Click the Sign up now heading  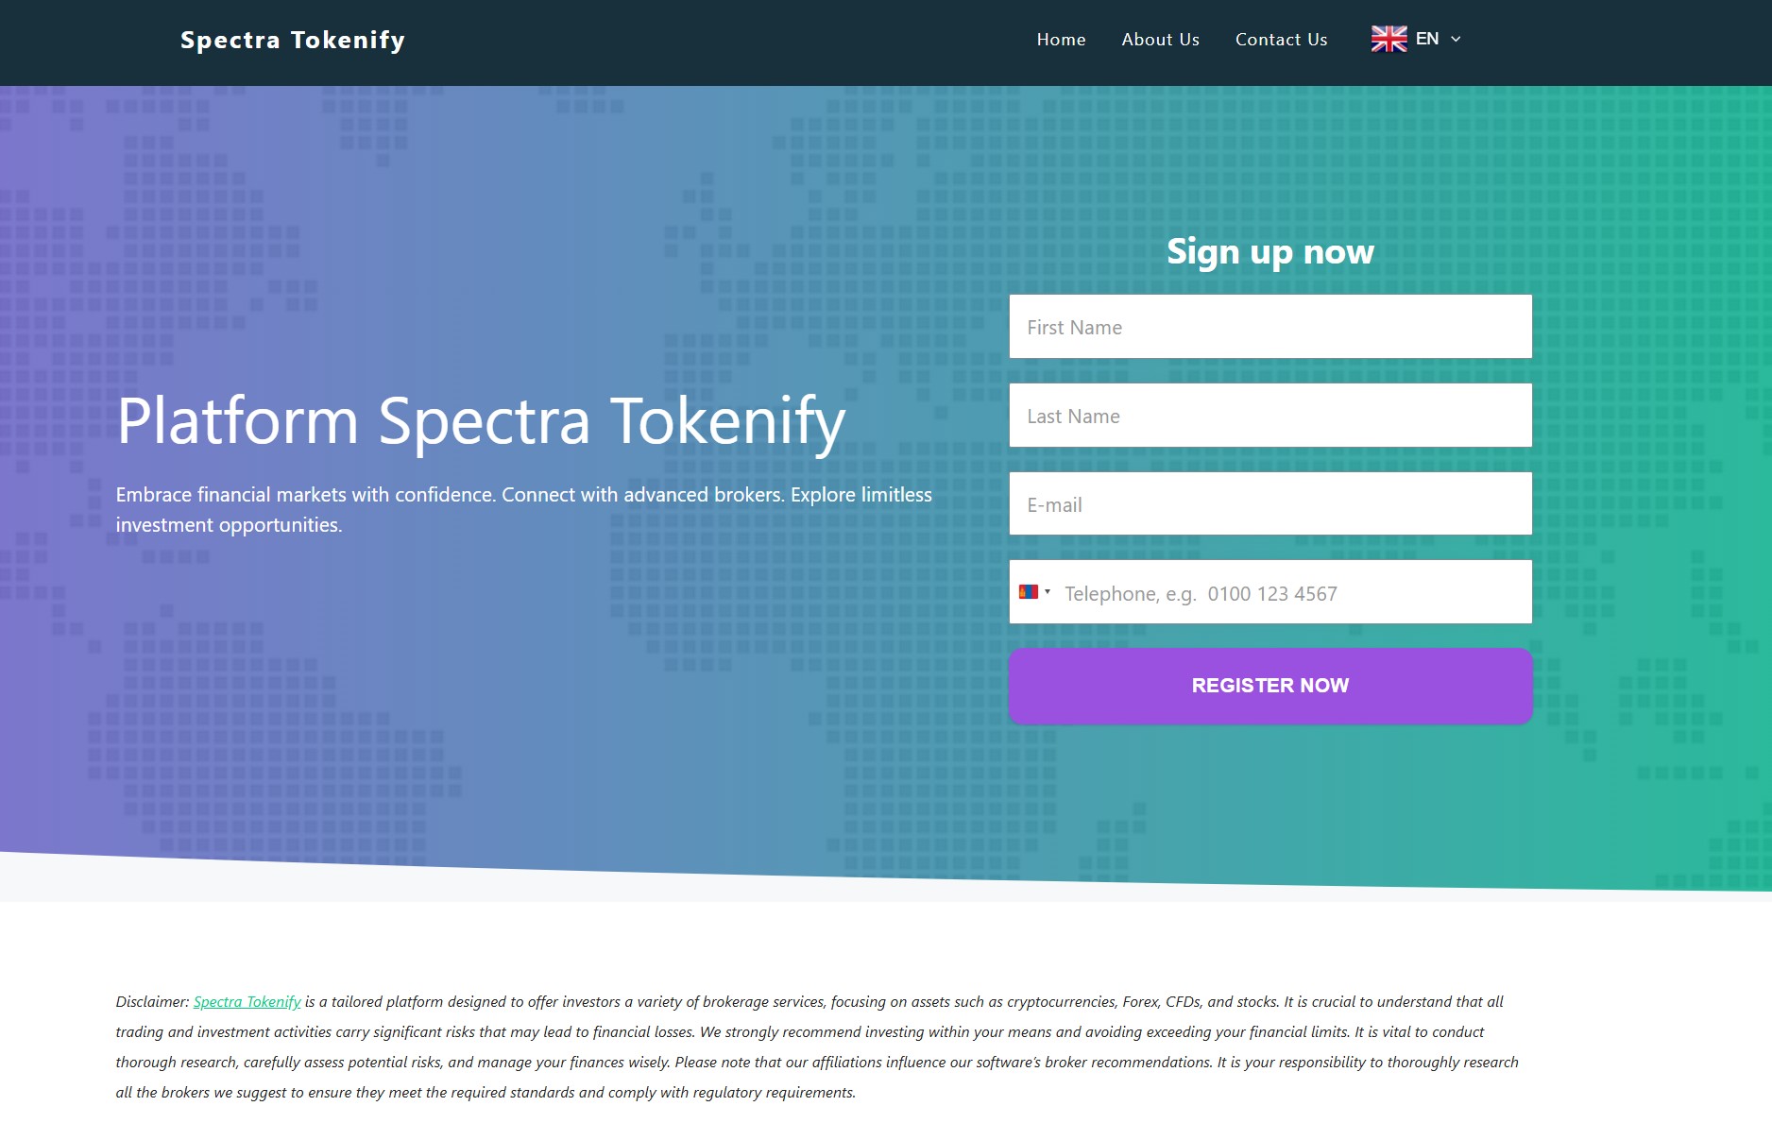coord(1269,251)
